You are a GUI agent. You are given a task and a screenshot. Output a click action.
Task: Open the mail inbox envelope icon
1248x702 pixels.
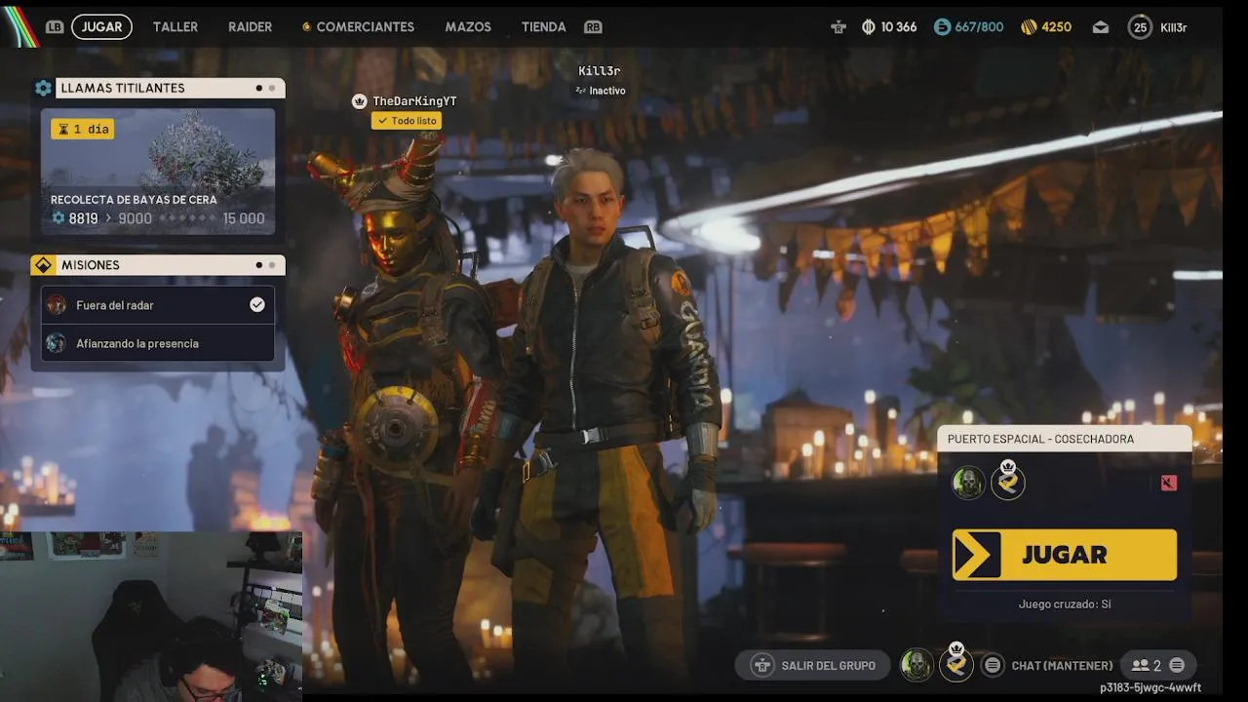(1101, 27)
